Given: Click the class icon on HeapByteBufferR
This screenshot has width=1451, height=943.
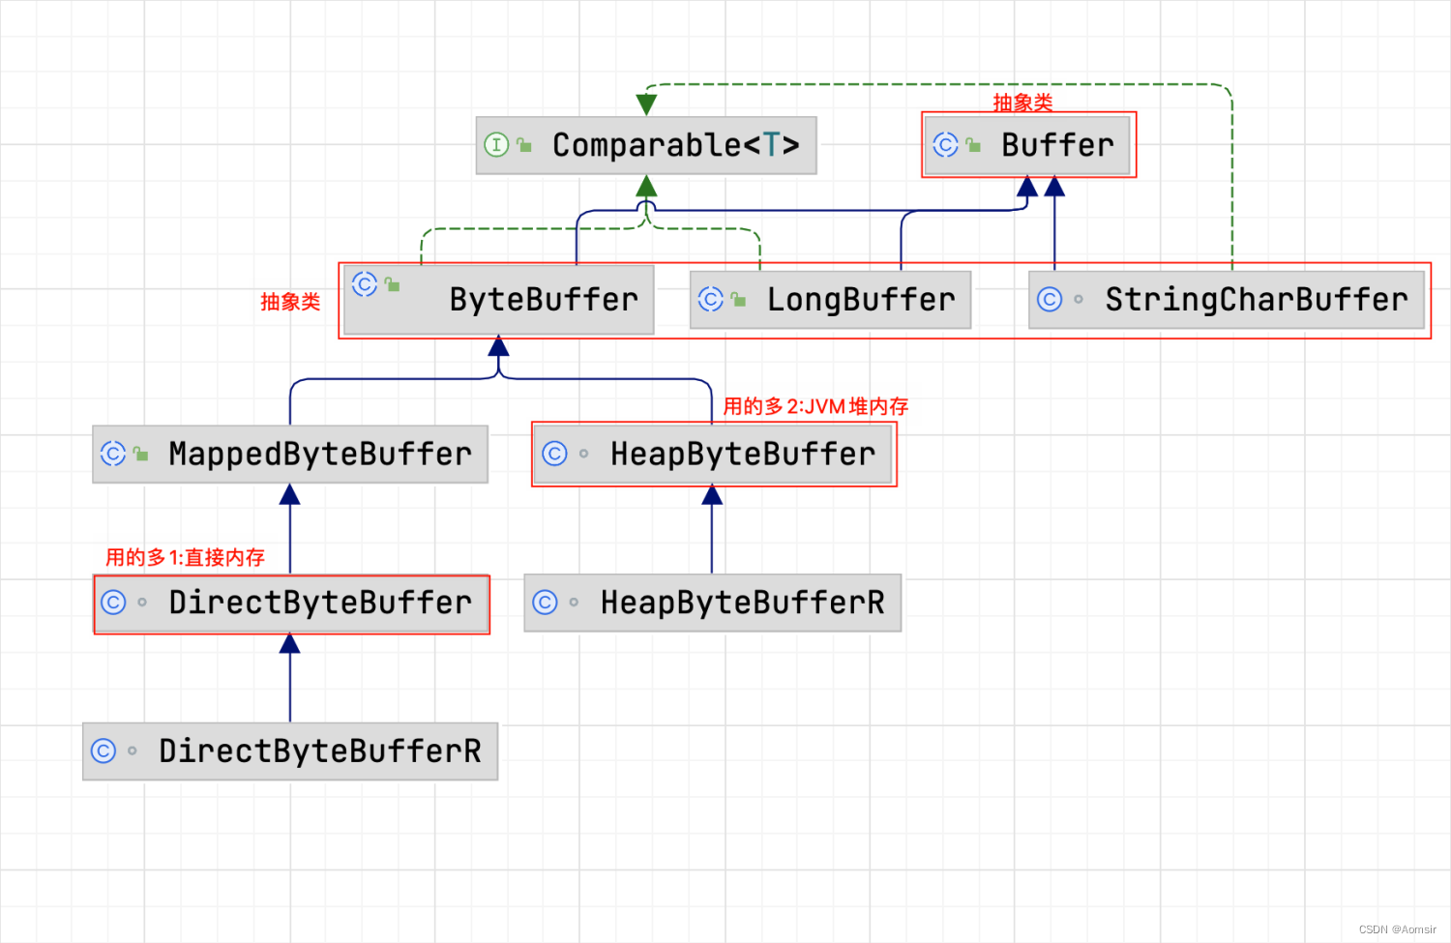Looking at the screenshot, I should point(546,603).
